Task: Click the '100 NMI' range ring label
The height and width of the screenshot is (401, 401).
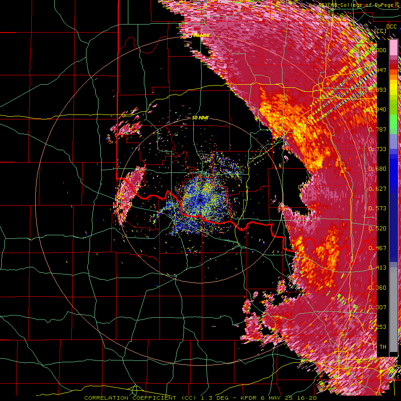Action: tap(200, 35)
